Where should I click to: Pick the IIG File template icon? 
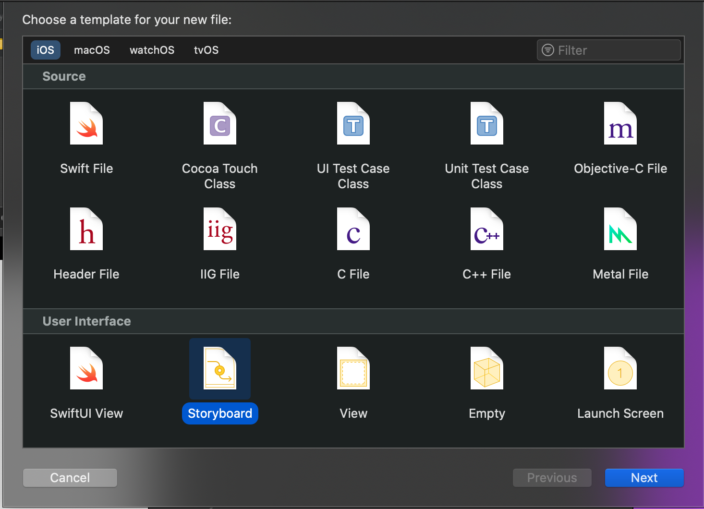pos(220,229)
